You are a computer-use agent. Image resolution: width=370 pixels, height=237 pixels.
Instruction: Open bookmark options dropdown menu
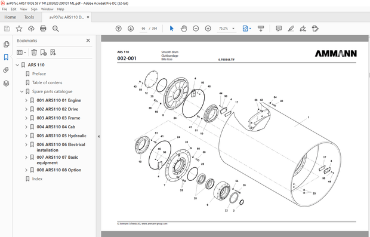pyautogui.click(x=21, y=53)
